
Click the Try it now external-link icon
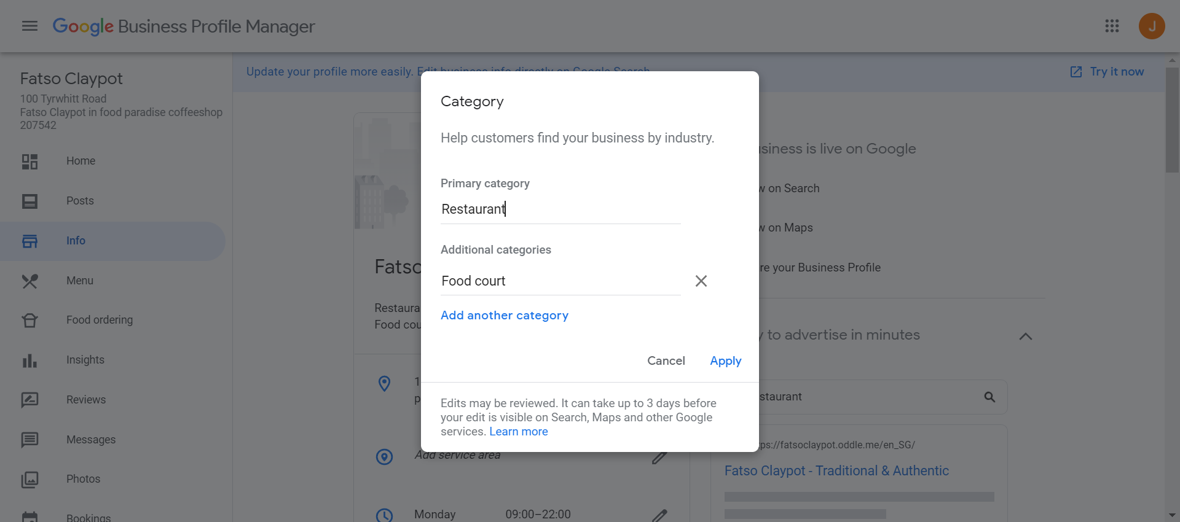[1076, 72]
